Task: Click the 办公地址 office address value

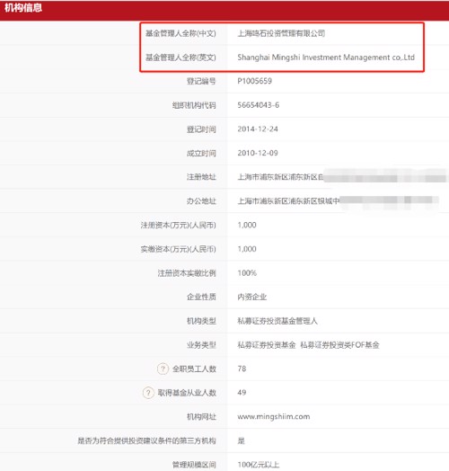Action: (x=338, y=200)
